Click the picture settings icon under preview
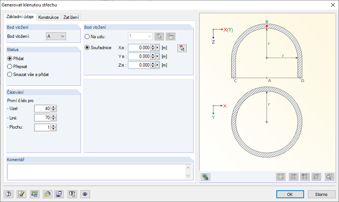Viewport: 339px width, 202px height. point(205,177)
